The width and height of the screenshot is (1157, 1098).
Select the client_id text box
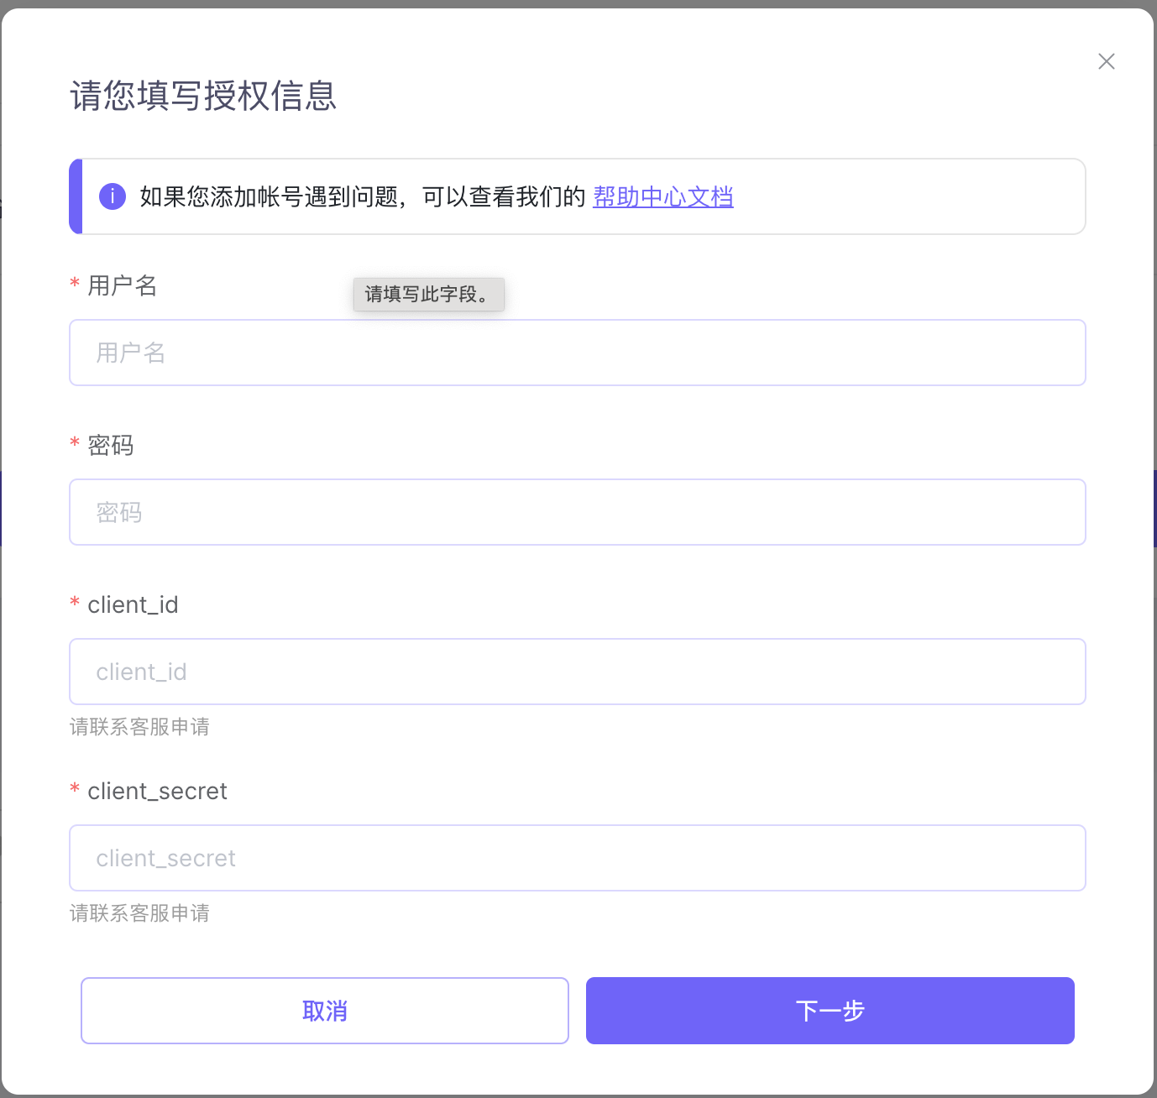coord(577,672)
